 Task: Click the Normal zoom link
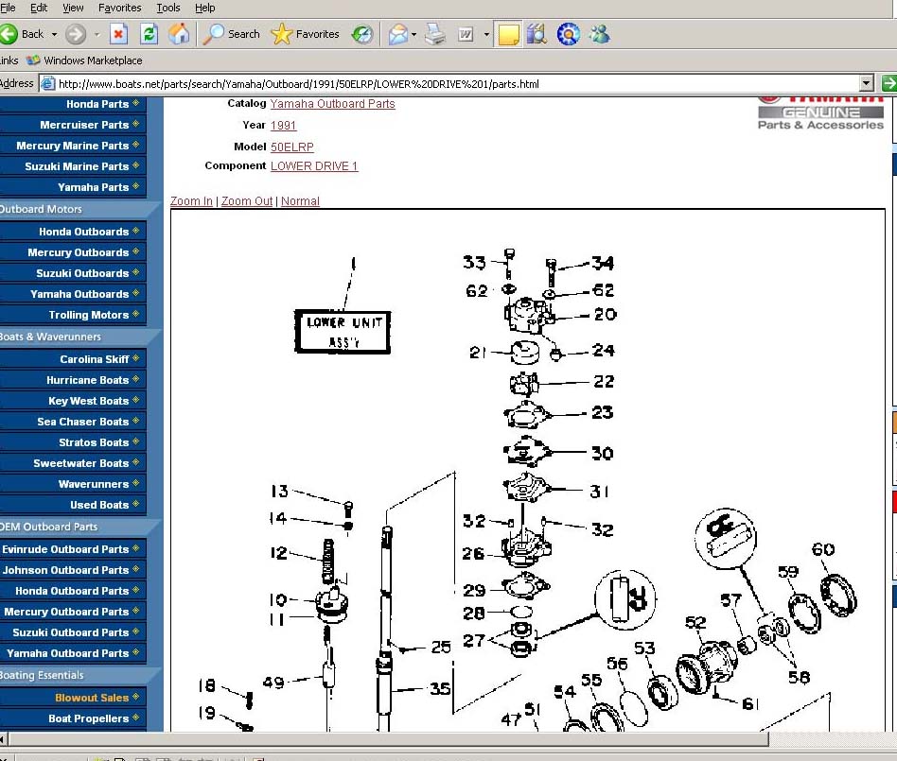click(x=300, y=201)
